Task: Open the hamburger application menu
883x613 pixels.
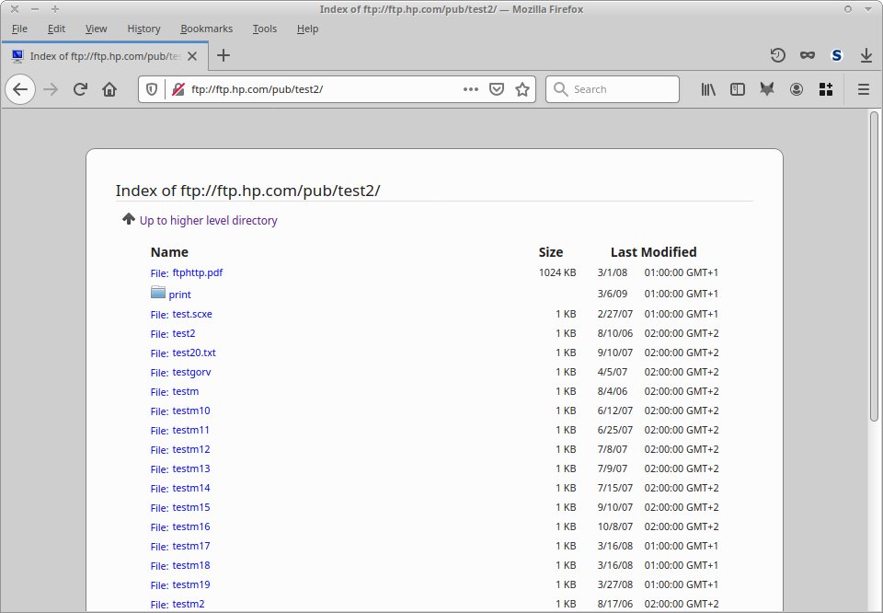Action: coord(864,89)
